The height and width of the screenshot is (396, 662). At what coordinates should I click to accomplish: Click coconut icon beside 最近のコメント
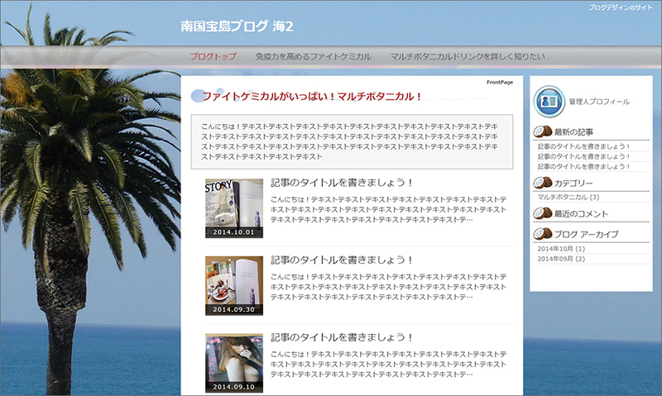coord(543,213)
